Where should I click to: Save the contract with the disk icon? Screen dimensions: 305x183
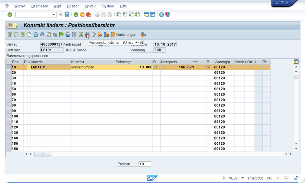click(67, 15)
